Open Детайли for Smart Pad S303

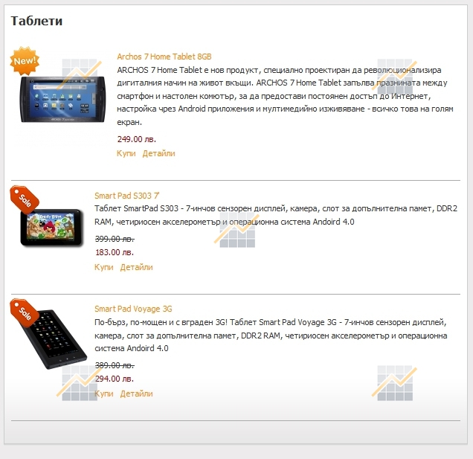point(136,267)
